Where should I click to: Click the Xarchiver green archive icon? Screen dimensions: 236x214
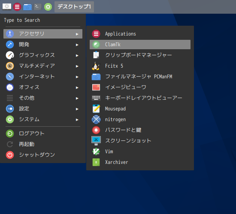click(x=96, y=162)
